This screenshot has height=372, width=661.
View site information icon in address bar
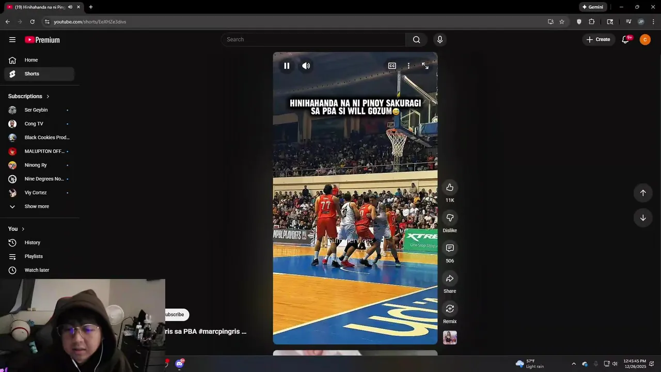point(47,22)
